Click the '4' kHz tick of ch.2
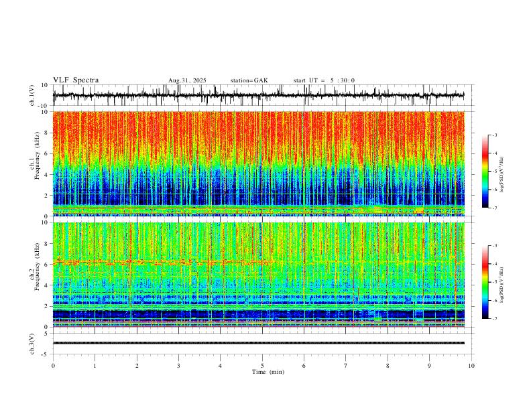 coord(46,285)
